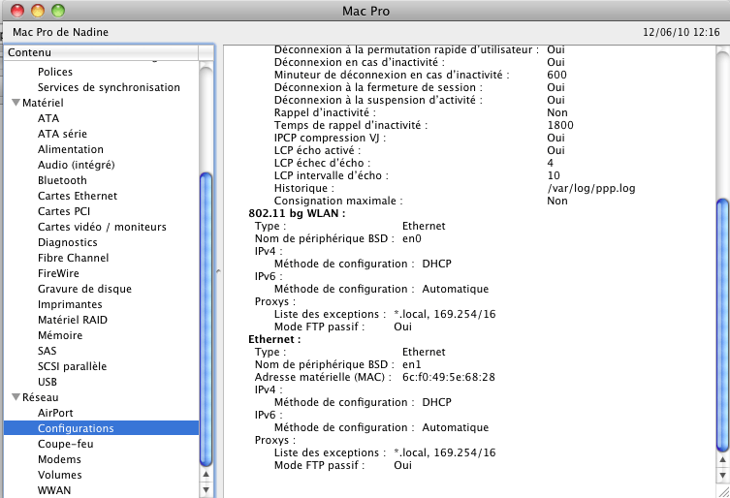Select Gravure de disque entry

pos(84,289)
